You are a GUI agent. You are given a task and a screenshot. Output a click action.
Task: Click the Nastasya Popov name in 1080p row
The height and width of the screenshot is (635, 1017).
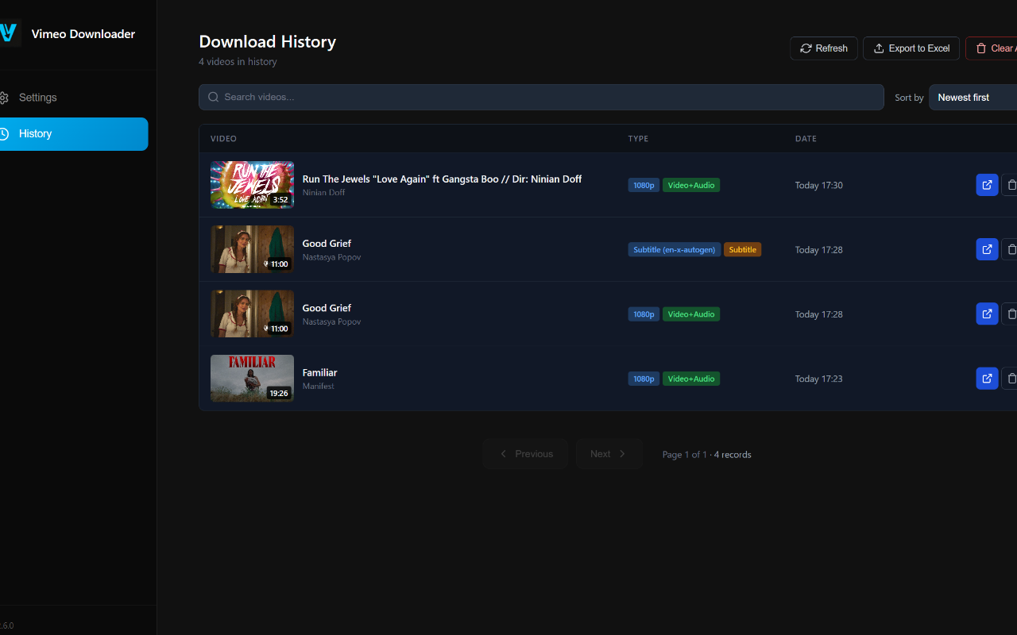(x=331, y=321)
